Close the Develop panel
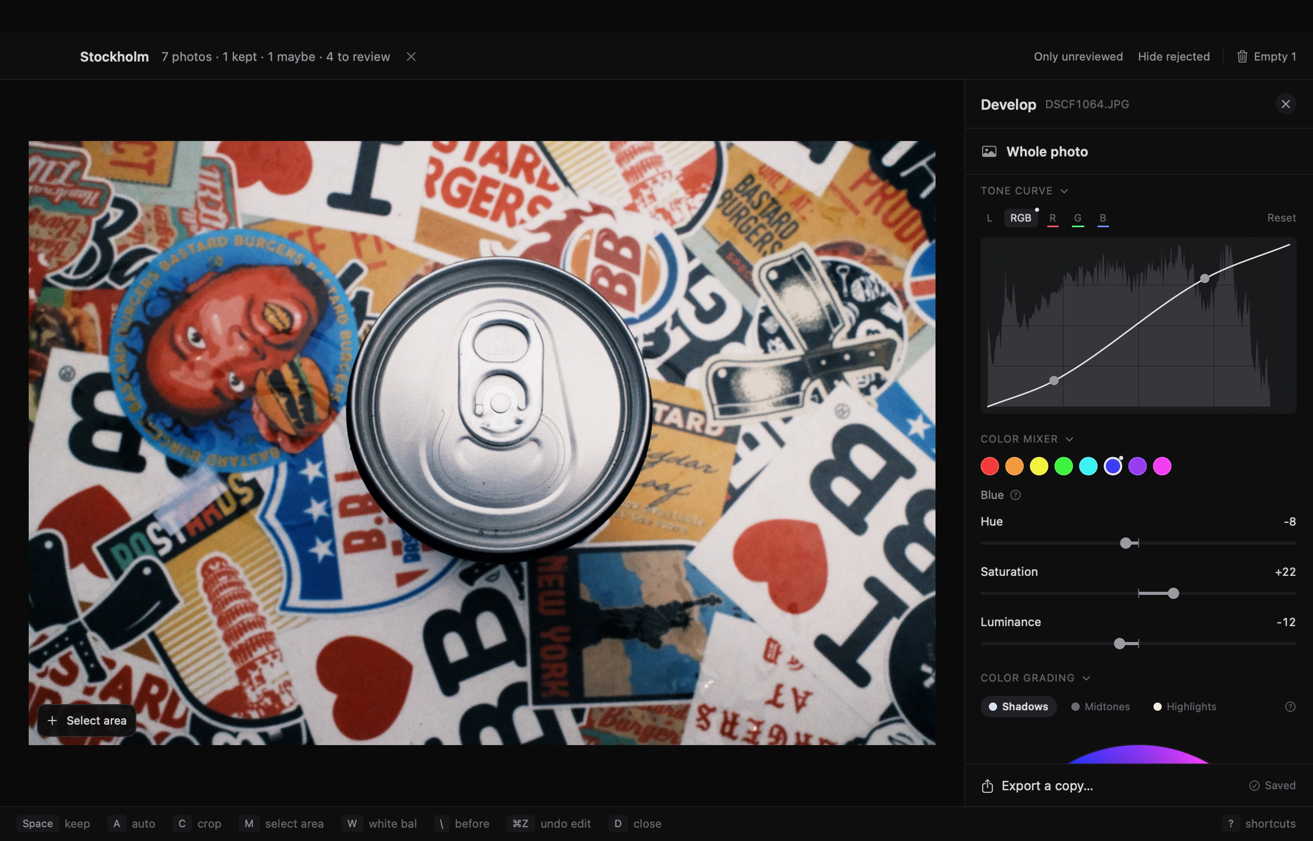This screenshot has width=1313, height=841. (1286, 104)
